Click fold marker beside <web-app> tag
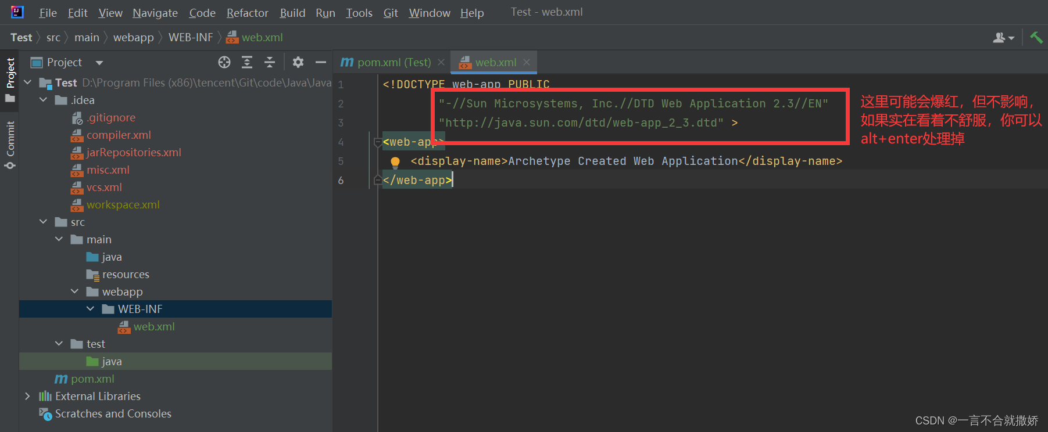The image size is (1048, 432). 378,142
